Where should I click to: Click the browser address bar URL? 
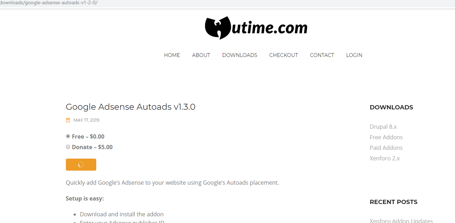(49, 3)
